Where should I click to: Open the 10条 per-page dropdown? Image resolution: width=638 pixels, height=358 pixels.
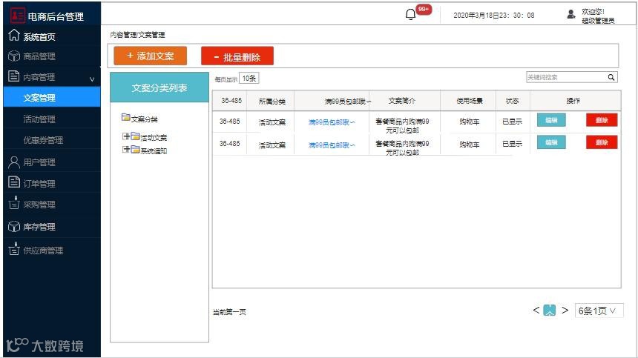click(249, 78)
